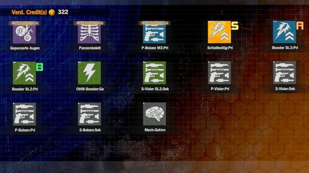Pick the Mech-Gehirn brain icon
This screenshot has height=173, width=309.
pos(154,114)
